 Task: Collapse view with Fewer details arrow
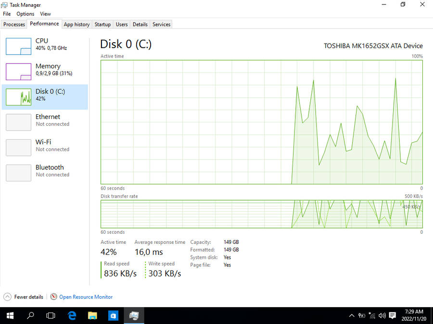click(7, 297)
